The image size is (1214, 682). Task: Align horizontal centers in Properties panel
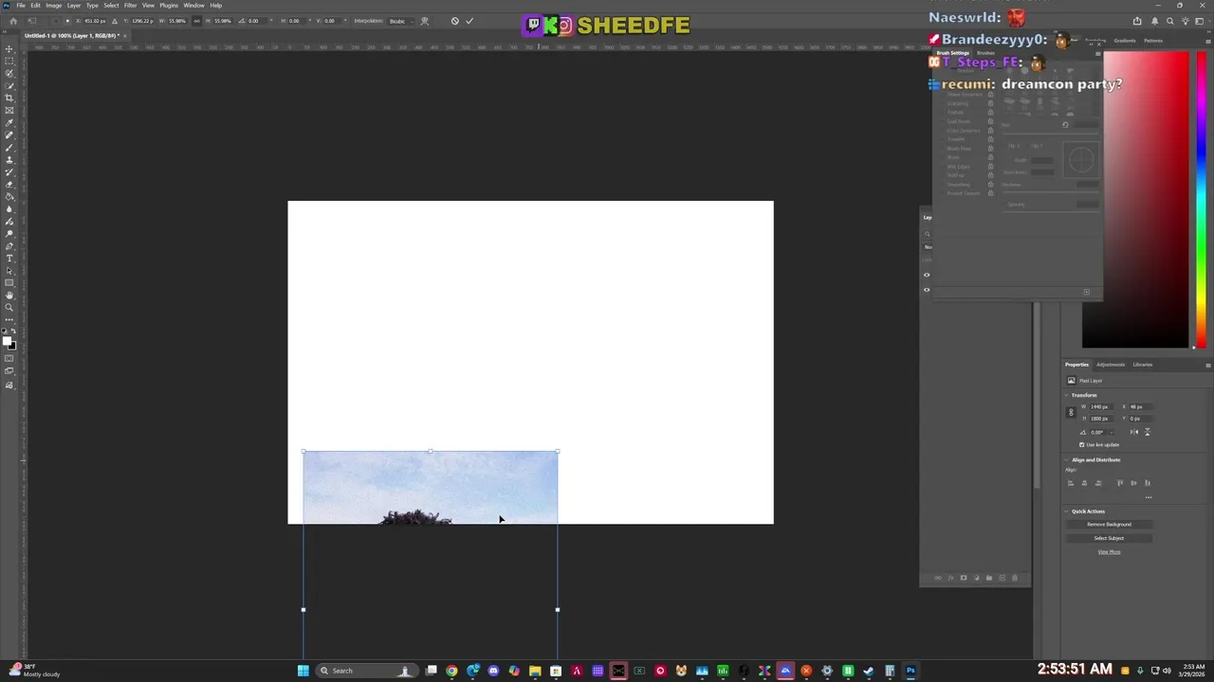coord(1084,483)
